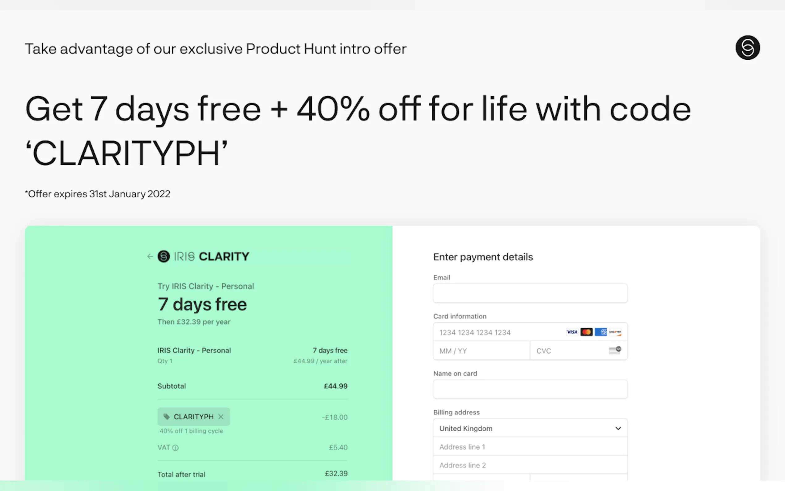Click the IRIS CLARITY wordmark text
This screenshot has height=491, width=785.
coord(212,257)
